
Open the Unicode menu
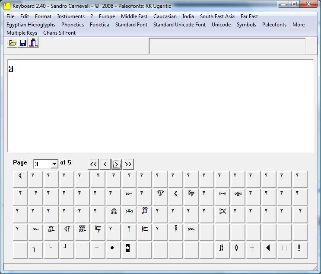click(x=221, y=25)
